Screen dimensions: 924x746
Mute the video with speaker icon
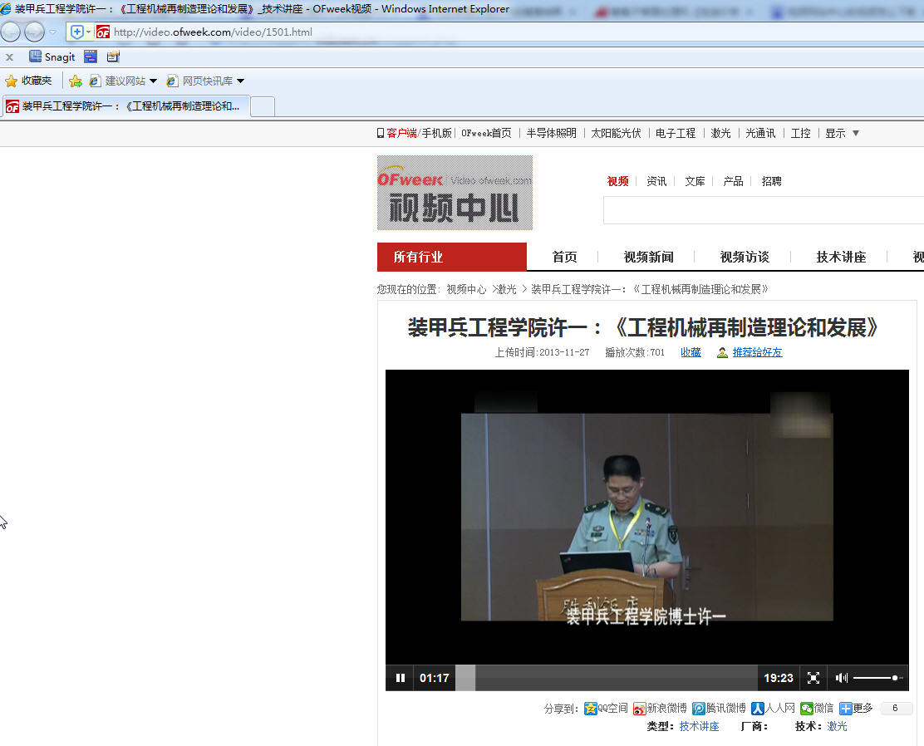(841, 678)
